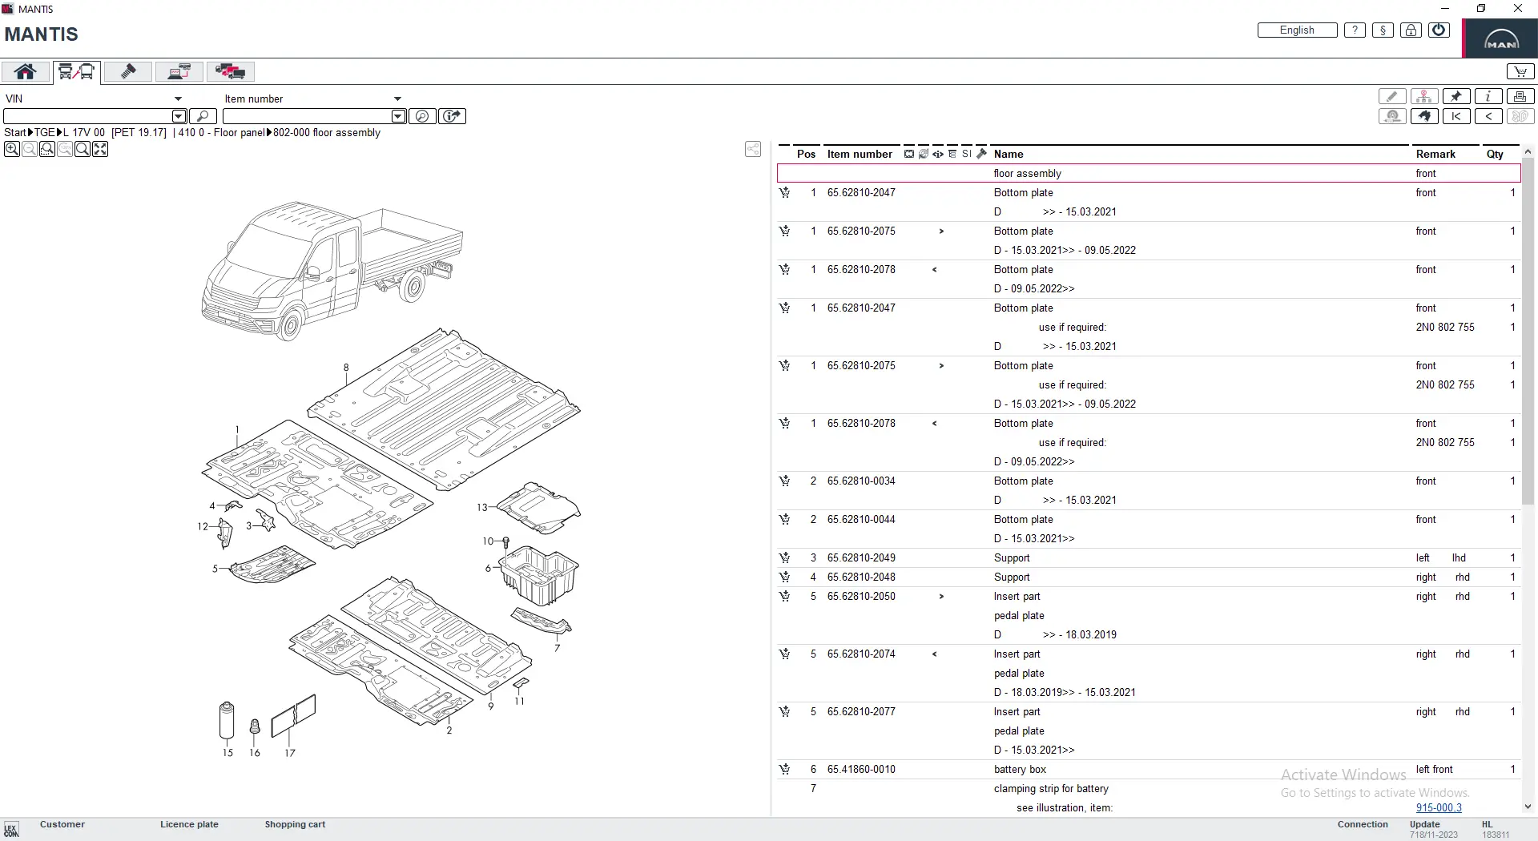Click the information icon on the right panel
The image size is (1538, 841).
1488,95
